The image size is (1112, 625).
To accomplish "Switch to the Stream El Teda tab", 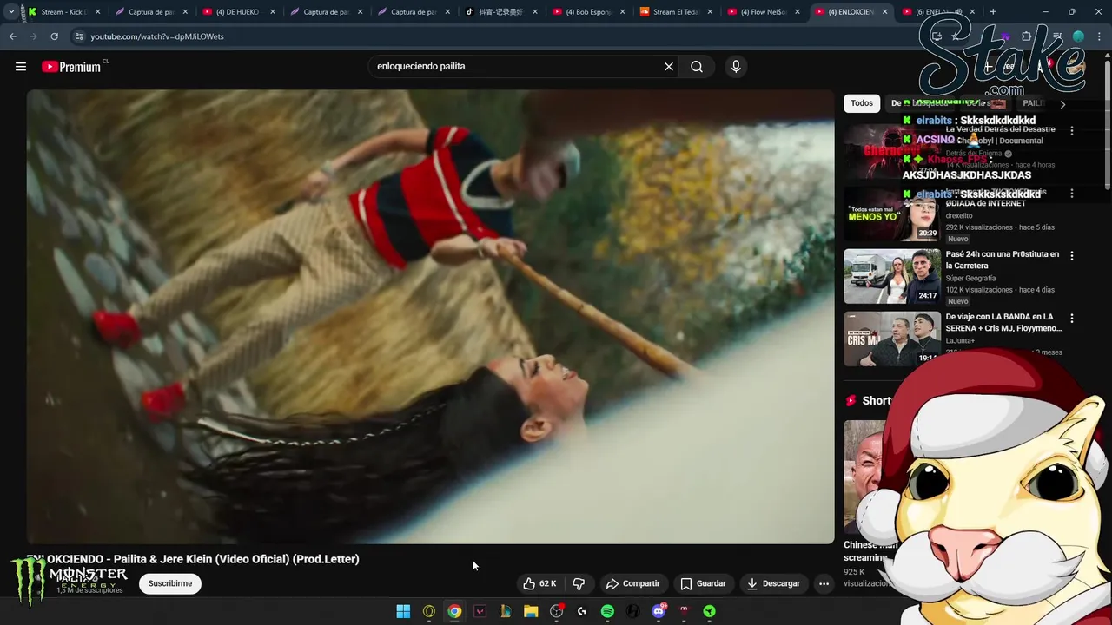I will click(677, 12).
